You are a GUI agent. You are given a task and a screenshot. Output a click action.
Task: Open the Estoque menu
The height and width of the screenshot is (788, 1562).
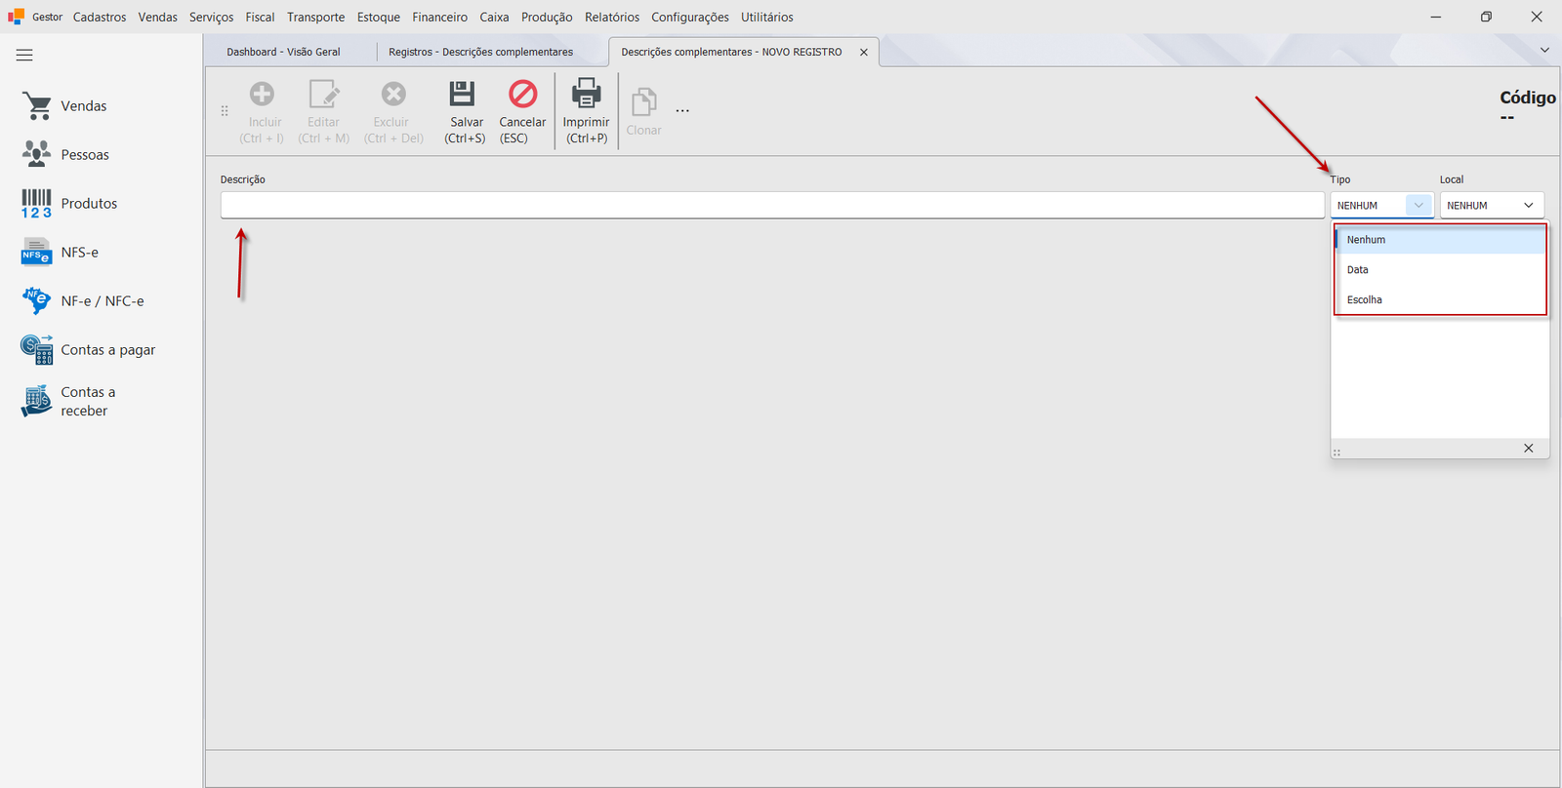tap(379, 17)
